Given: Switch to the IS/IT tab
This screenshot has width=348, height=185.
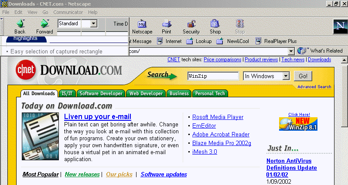Looking at the screenshot, I should 67,93.
